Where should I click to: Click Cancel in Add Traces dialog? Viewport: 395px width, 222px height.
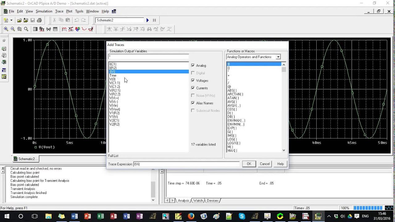(x=265, y=164)
